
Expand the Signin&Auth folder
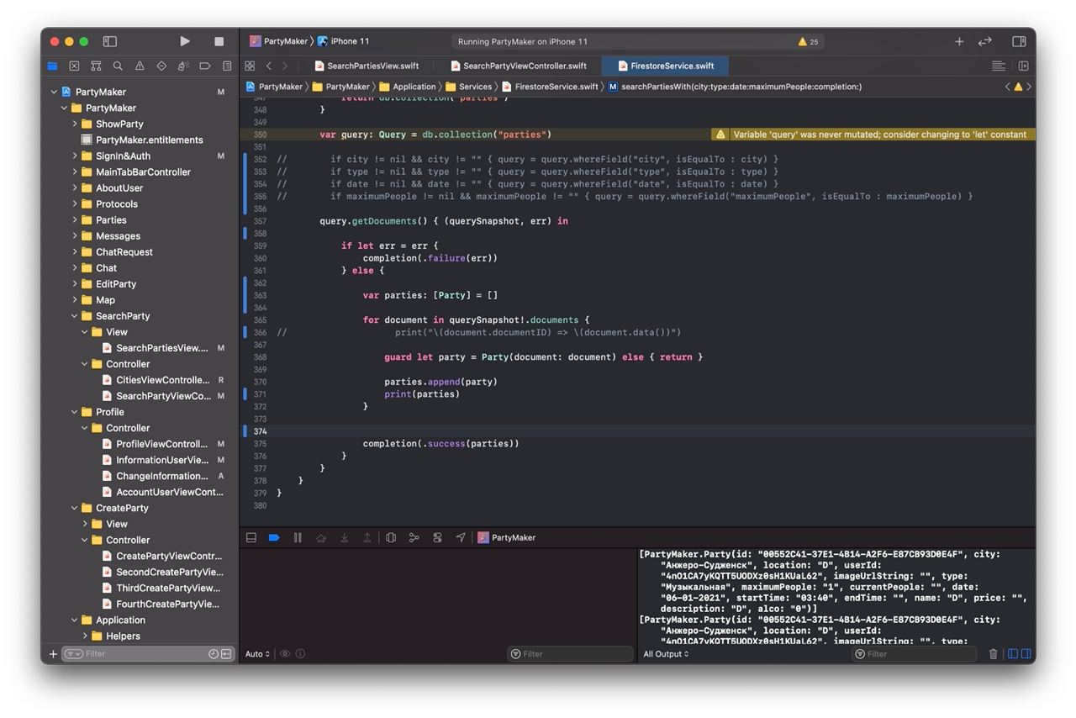pos(75,156)
